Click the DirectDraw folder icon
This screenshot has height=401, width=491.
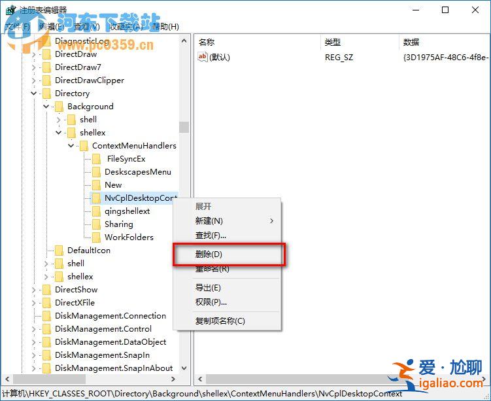46,54
